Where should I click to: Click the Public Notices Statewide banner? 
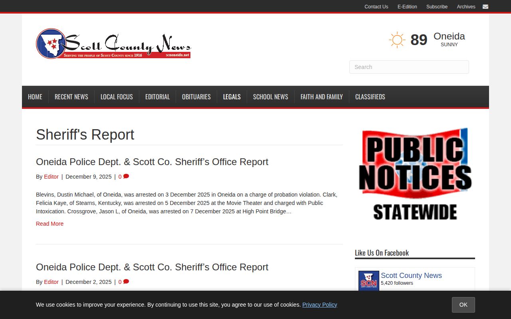pyautogui.click(x=415, y=174)
